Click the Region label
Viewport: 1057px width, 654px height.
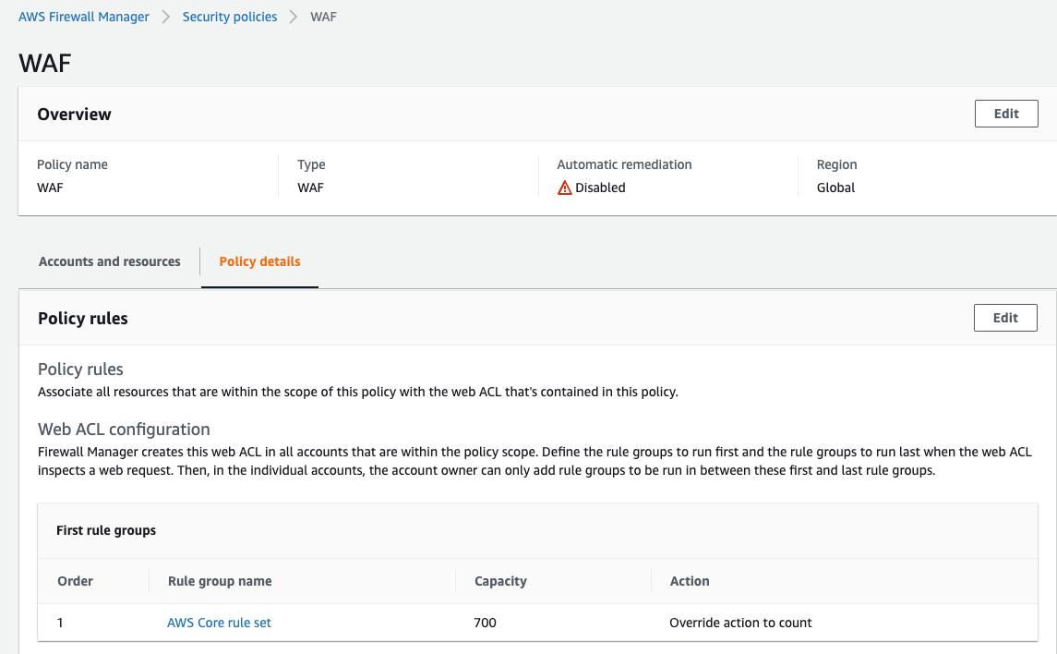836,164
